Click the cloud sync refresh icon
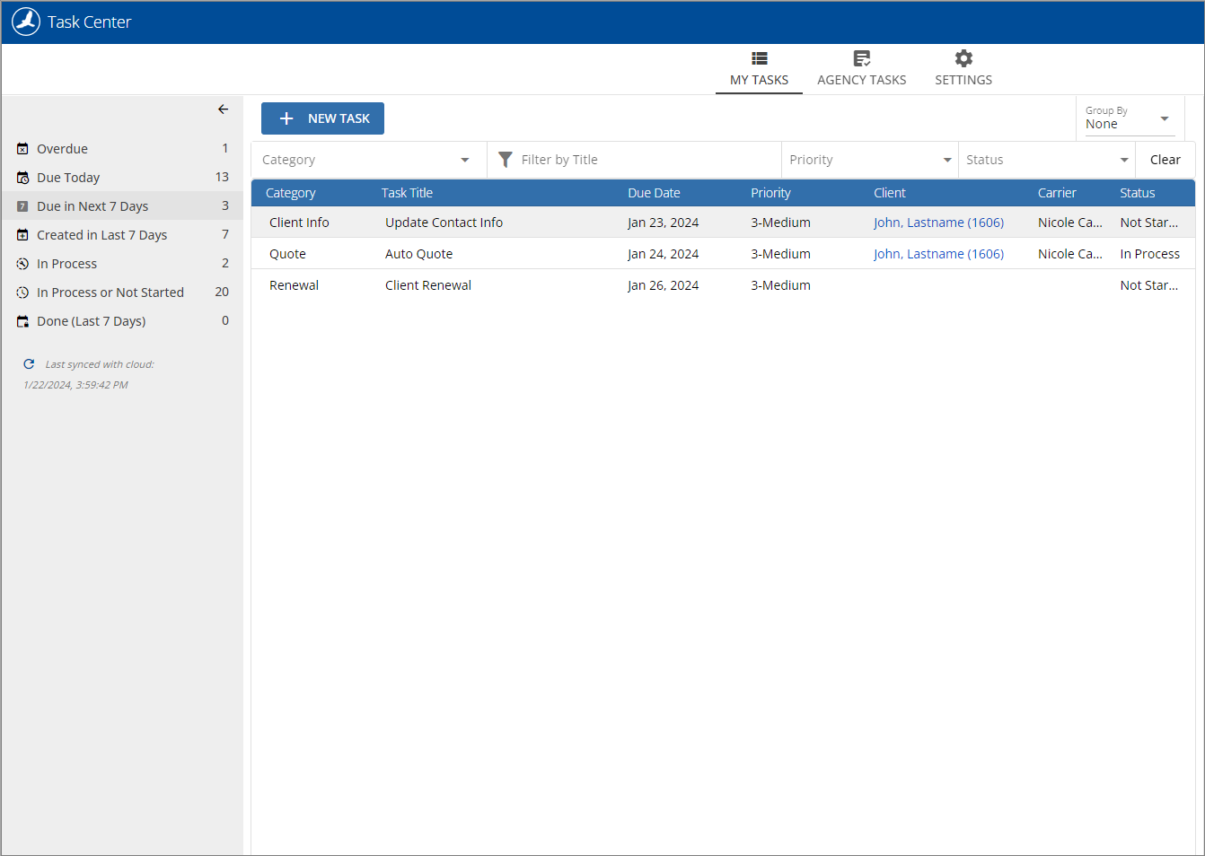Viewport: 1205px width, 856px height. pyautogui.click(x=28, y=363)
